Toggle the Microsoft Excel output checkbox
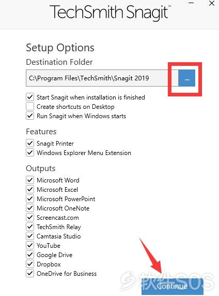 coord(30,189)
